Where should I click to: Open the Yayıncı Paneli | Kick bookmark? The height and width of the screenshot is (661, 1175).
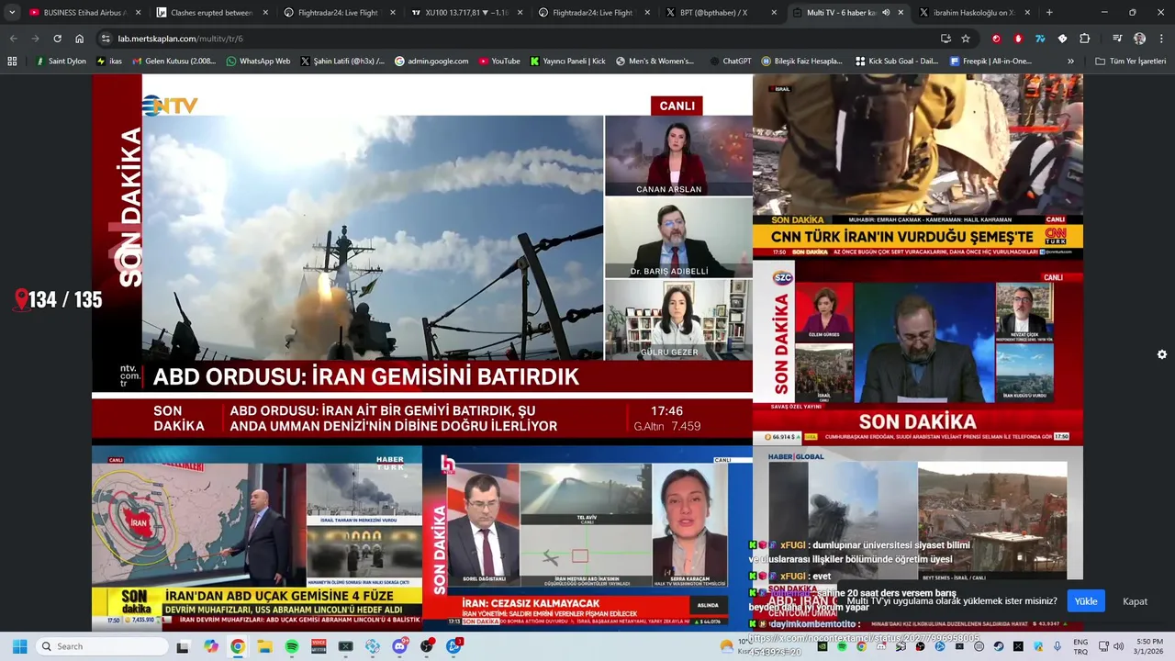point(567,62)
